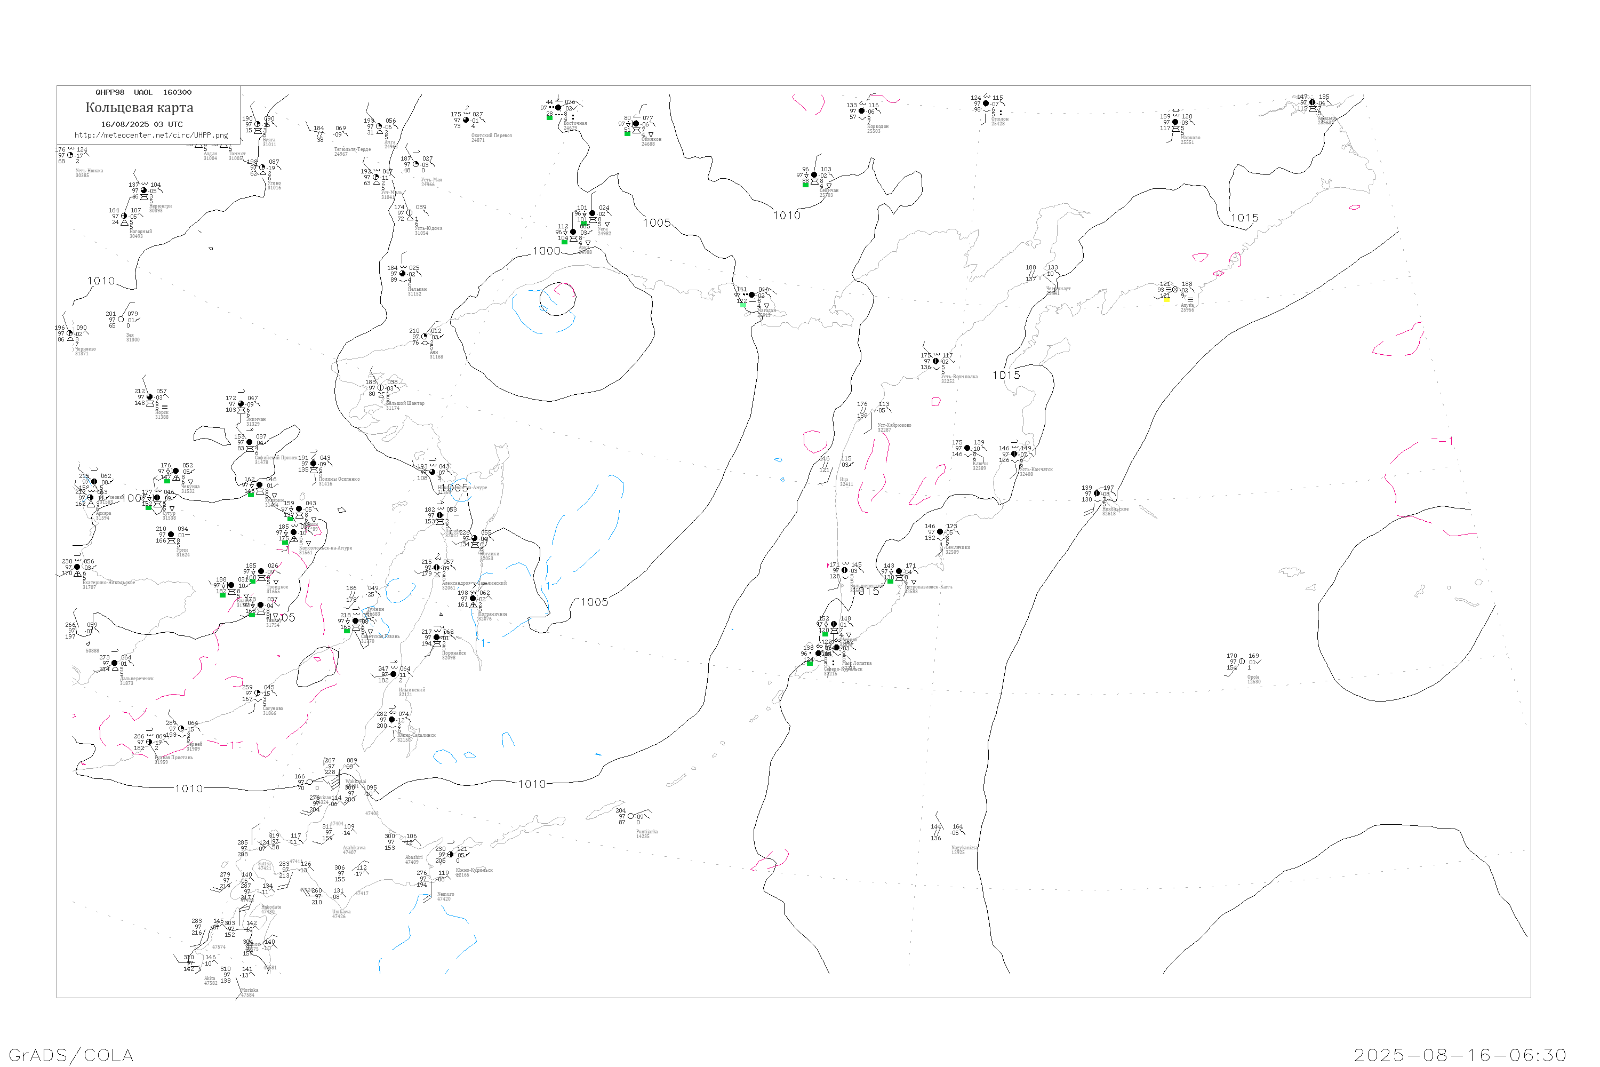Click the Кольцевая карта map title
The height and width of the screenshot is (1067, 1600).
pyautogui.click(x=139, y=108)
